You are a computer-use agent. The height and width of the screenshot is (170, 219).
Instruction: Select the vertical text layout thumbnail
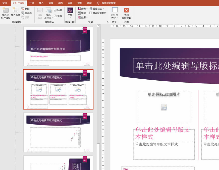(58, 132)
